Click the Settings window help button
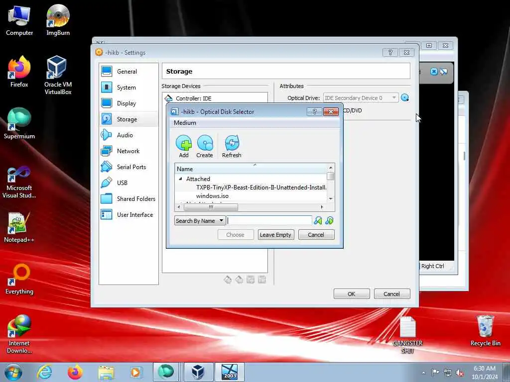510x382 pixels. point(390,53)
